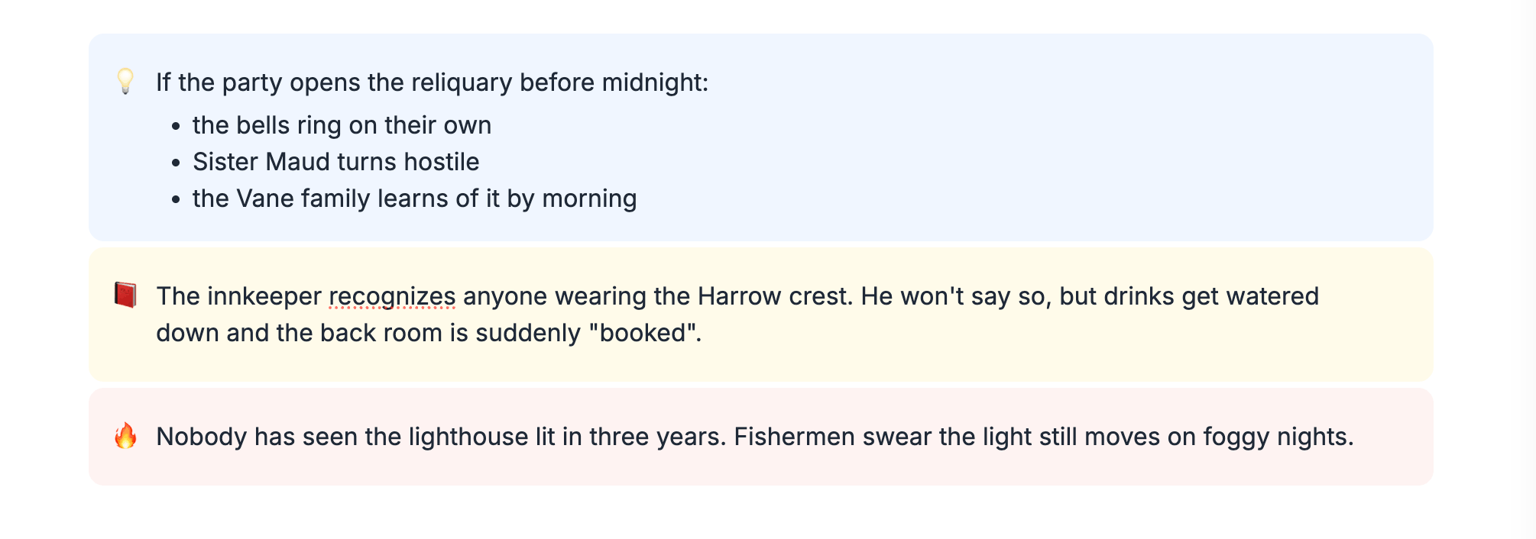Click the bullet point before "the bells ring"

[x=176, y=126]
